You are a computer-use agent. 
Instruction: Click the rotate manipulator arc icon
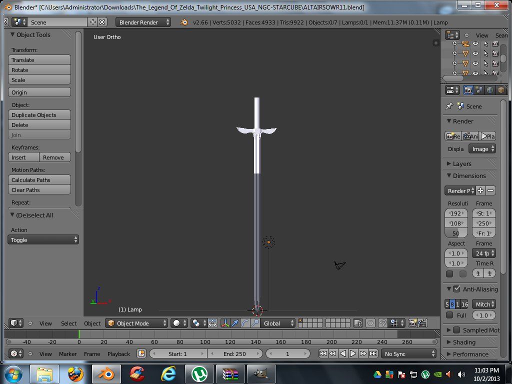(245, 323)
